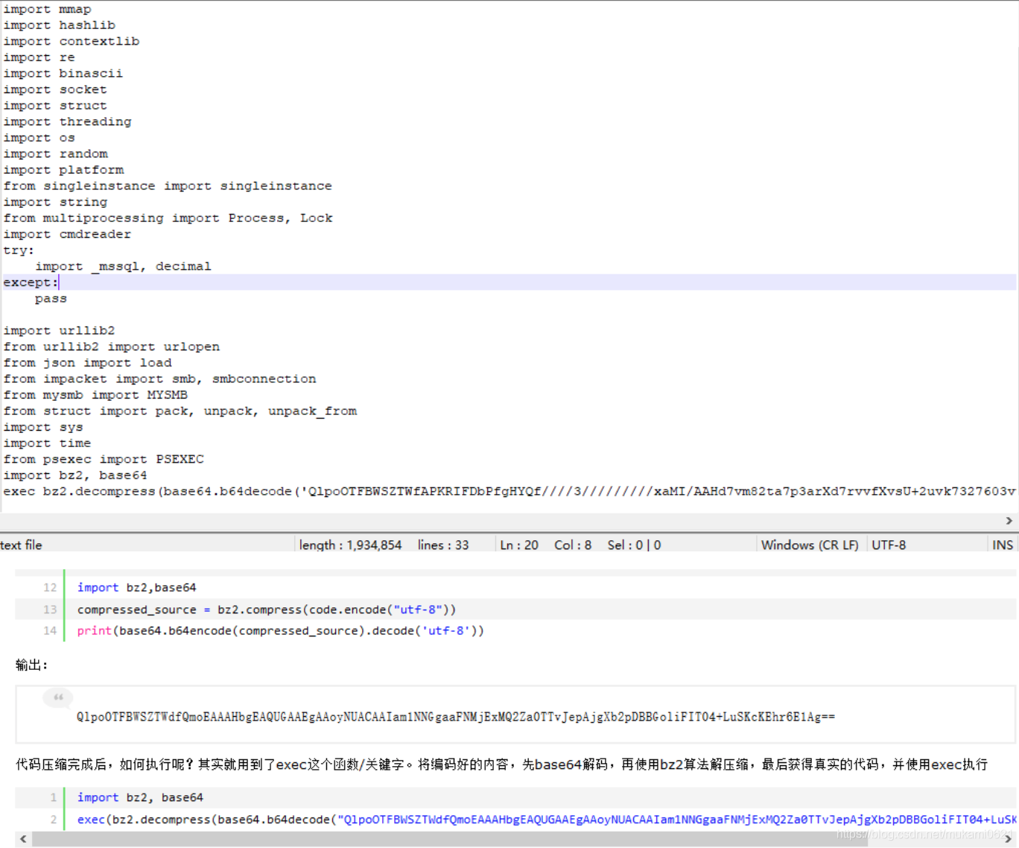This screenshot has height=848, width=1019.
Task: Click the 'length : 1,934,854' status entry
Action: 350,545
